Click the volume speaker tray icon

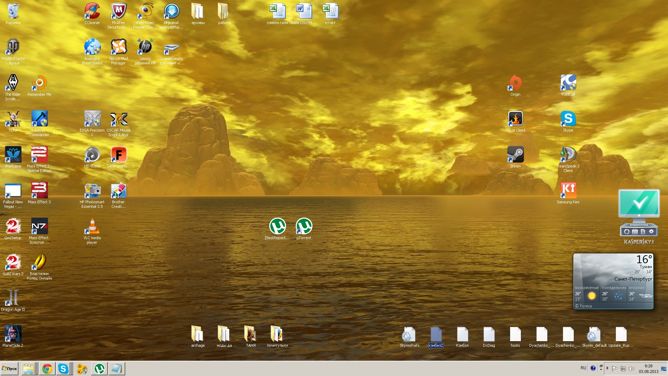(631, 368)
